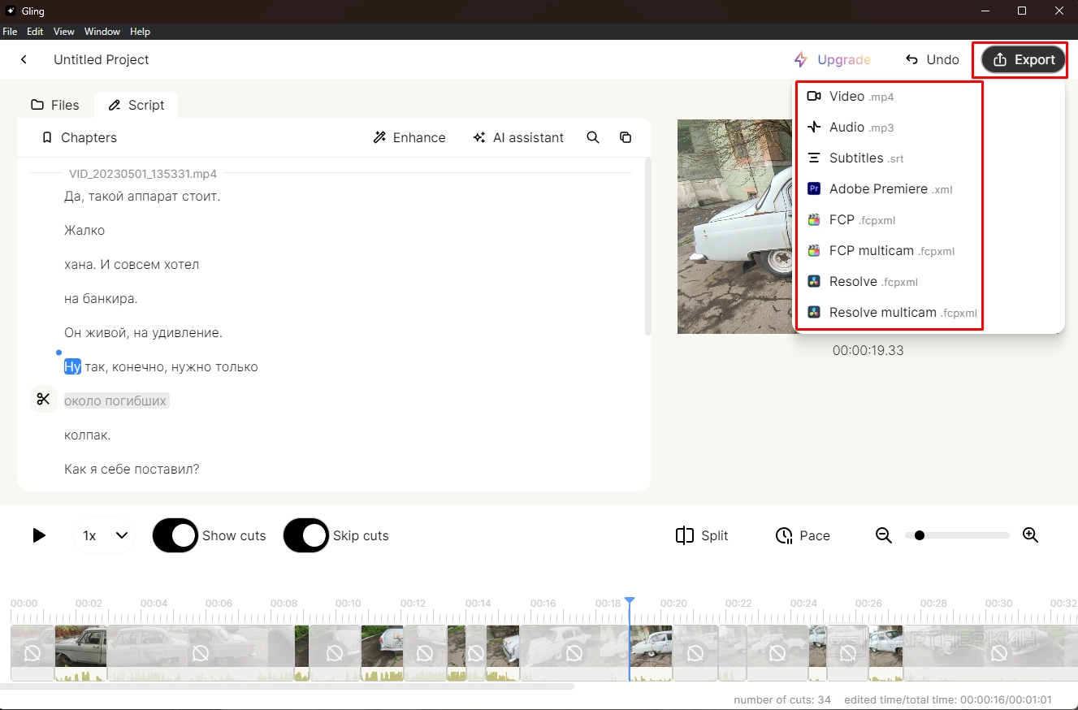This screenshot has width=1078, height=710.
Task: Open the Pace settings
Action: pyautogui.click(x=803, y=535)
